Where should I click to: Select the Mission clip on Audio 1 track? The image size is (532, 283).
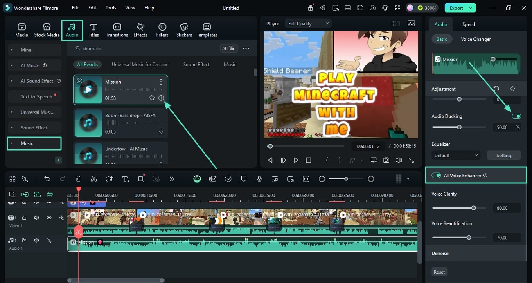242,244
